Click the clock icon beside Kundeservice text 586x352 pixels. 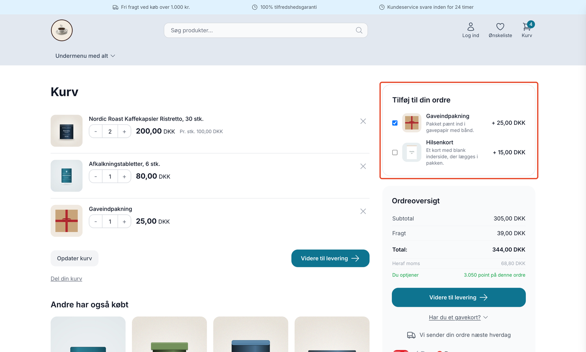[382, 7]
